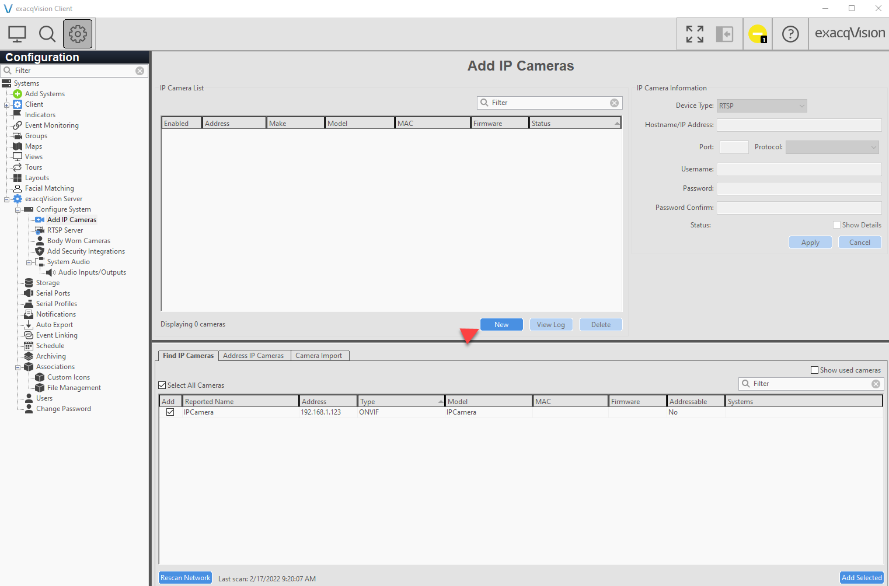Click the Add Selected button
This screenshot has width=889, height=586.
(862, 578)
